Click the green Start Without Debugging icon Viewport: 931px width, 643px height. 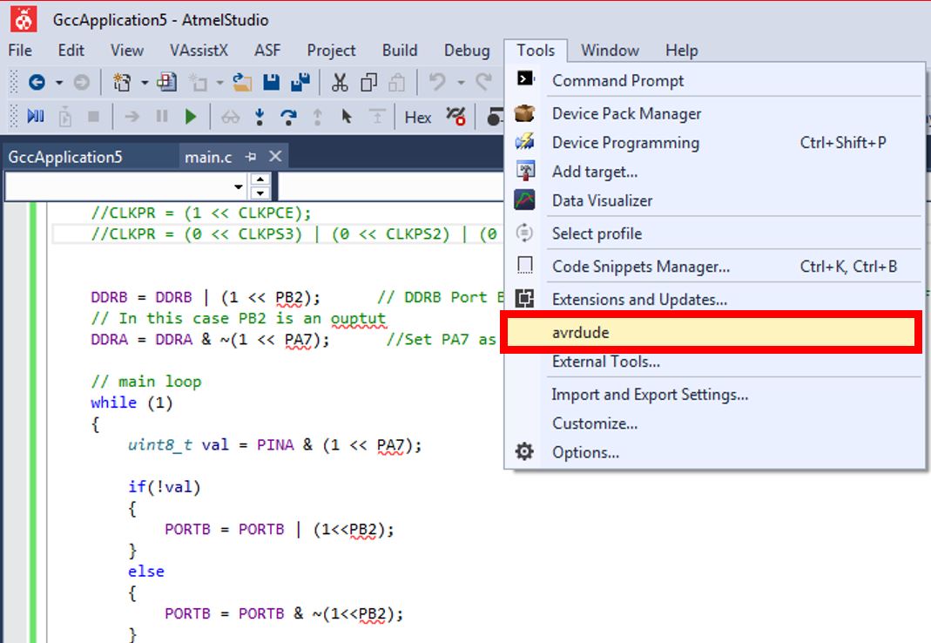point(191,117)
